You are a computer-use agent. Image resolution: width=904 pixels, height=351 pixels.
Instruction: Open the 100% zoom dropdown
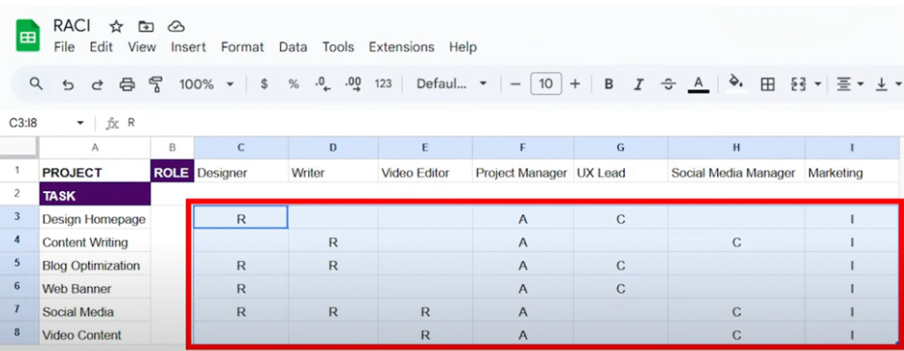(207, 84)
